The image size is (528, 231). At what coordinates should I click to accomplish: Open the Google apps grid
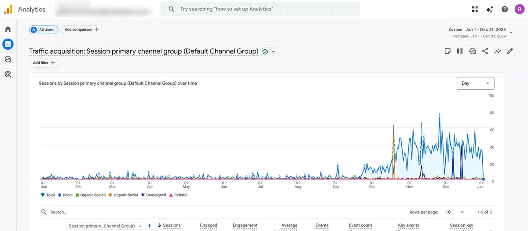click(475, 9)
